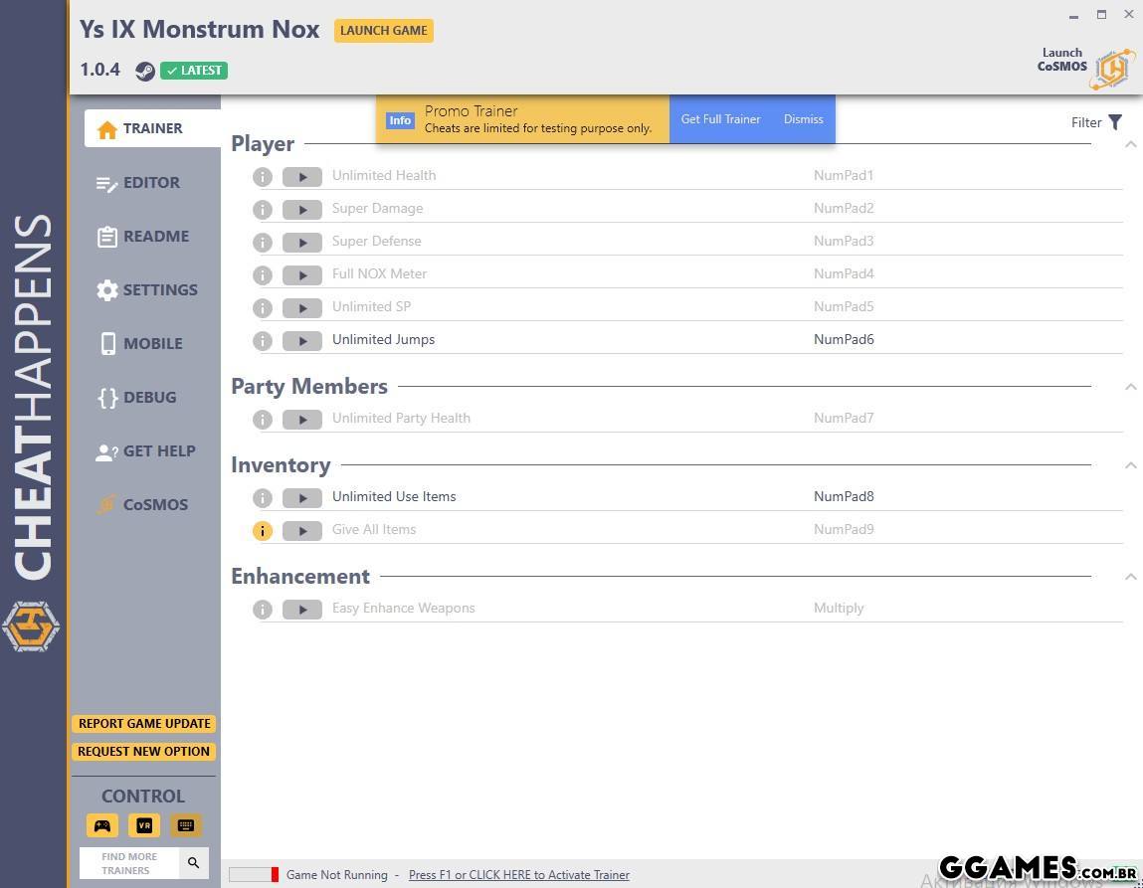Show info for Unlimited Health cheat
Screen dimensions: 1143x888
263,177
